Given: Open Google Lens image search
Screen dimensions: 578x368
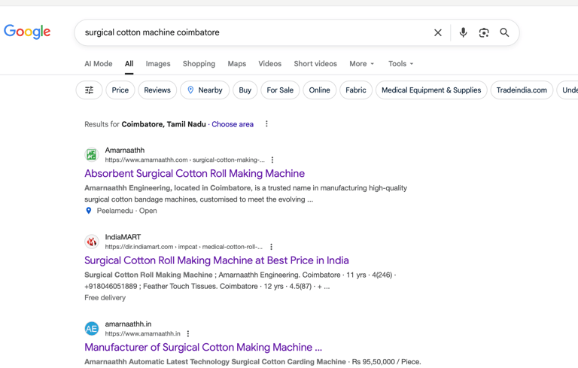Looking at the screenshot, I should click(484, 32).
